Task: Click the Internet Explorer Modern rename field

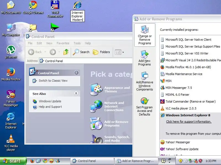Action: (78, 16)
